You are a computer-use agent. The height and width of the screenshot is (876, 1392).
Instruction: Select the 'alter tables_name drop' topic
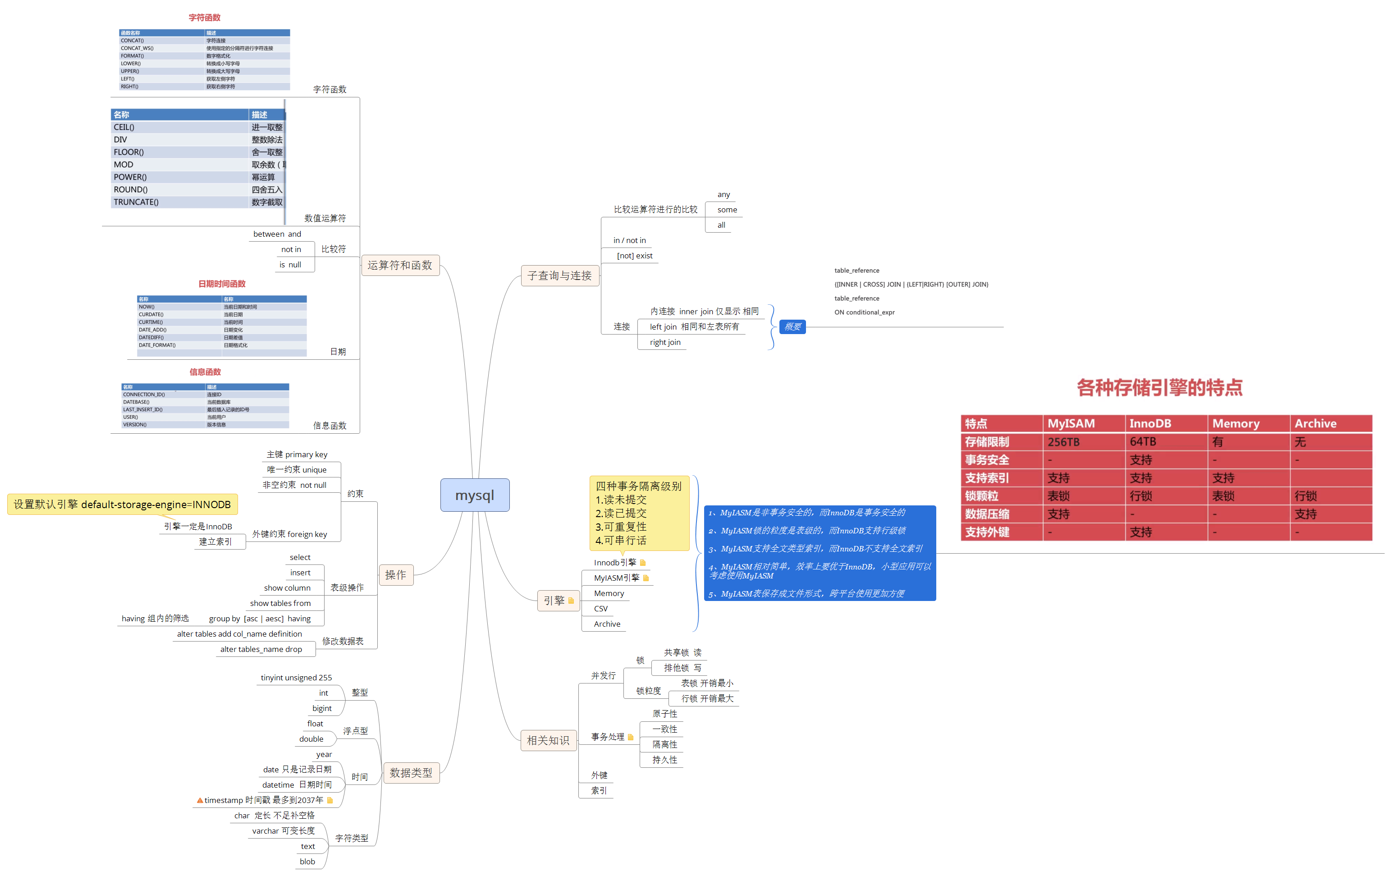261,649
